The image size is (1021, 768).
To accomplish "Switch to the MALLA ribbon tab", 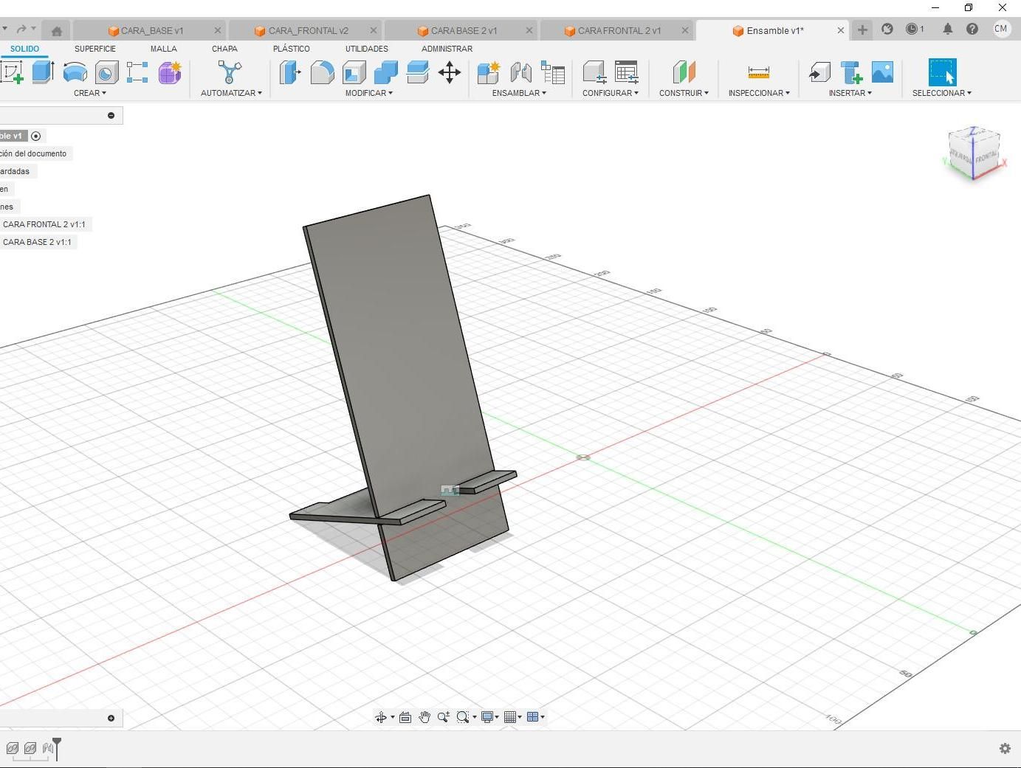I will click(164, 49).
